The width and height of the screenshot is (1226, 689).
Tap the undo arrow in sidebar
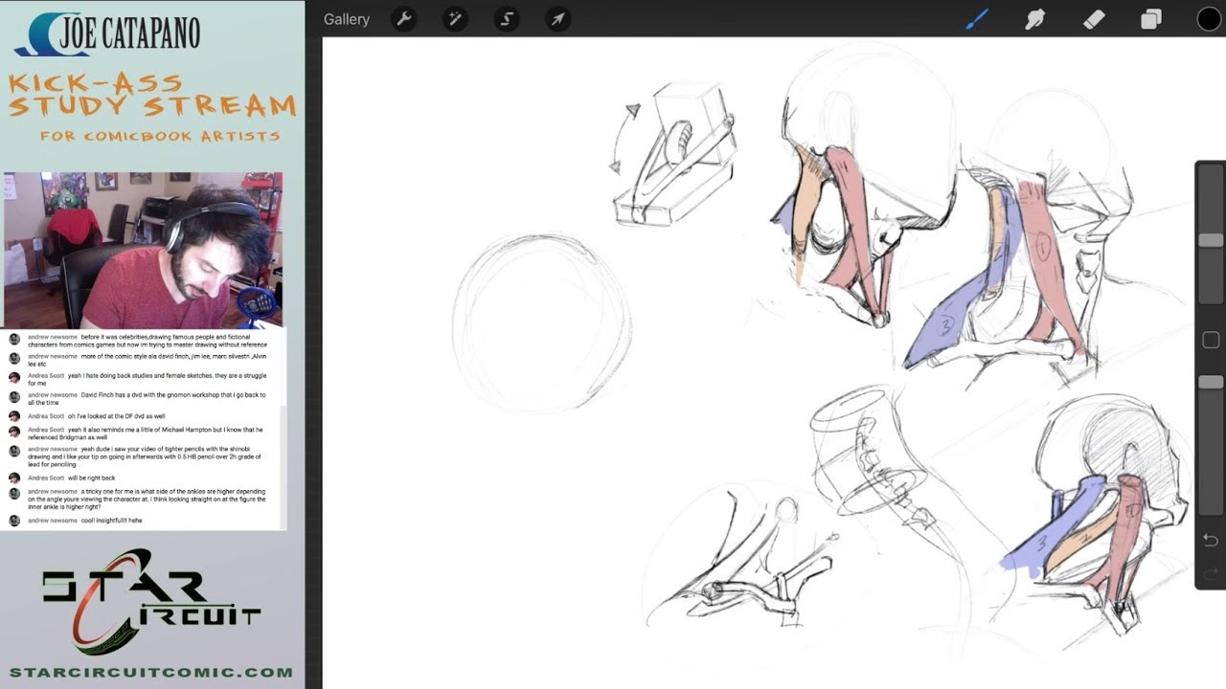point(1211,541)
